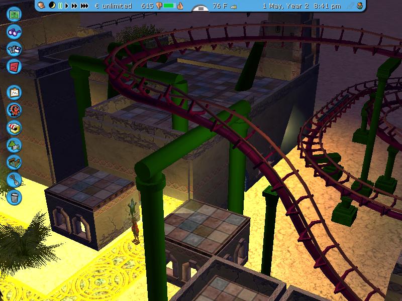This screenshot has width=402, height=301.
Task: Select the trash can delete tool
Action: tap(14, 197)
